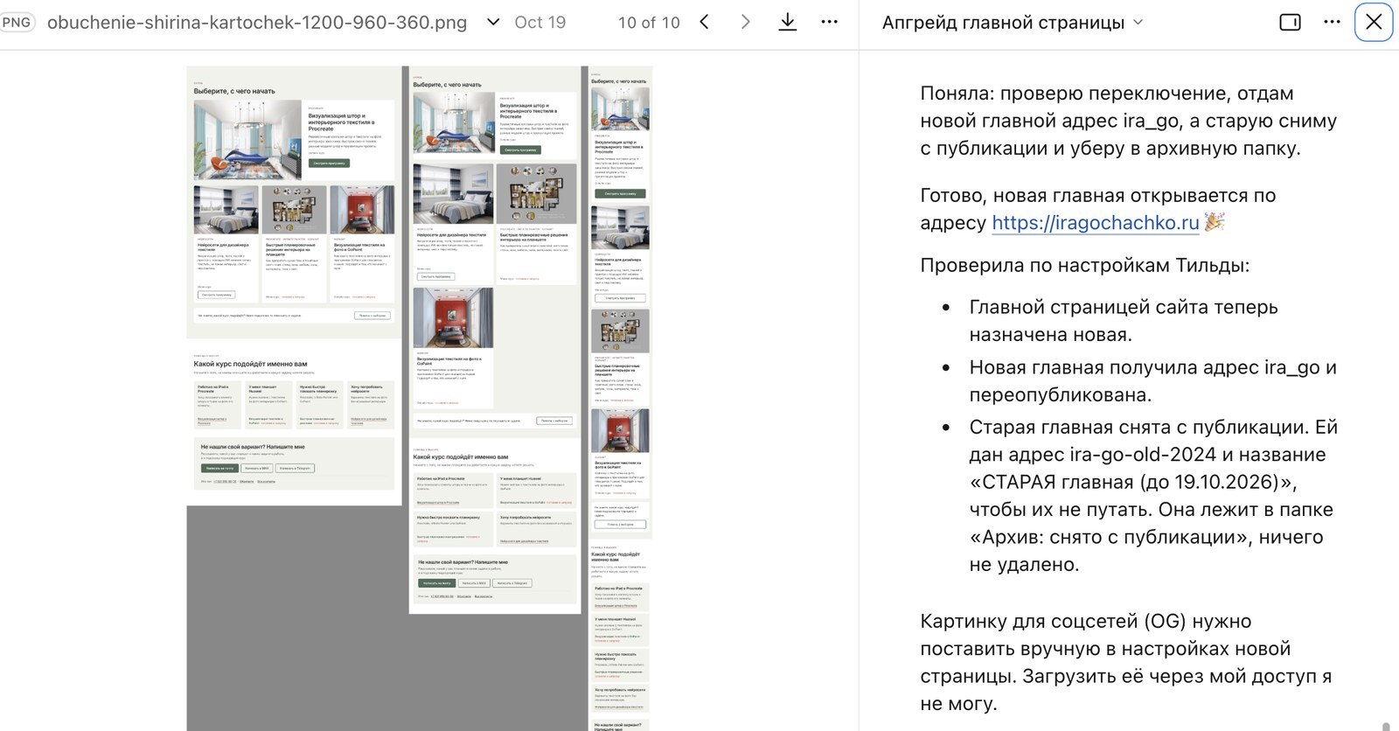
Task: Click the bullet "Главной страницей сайта теперь назначена новая"
Action: click(1124, 321)
